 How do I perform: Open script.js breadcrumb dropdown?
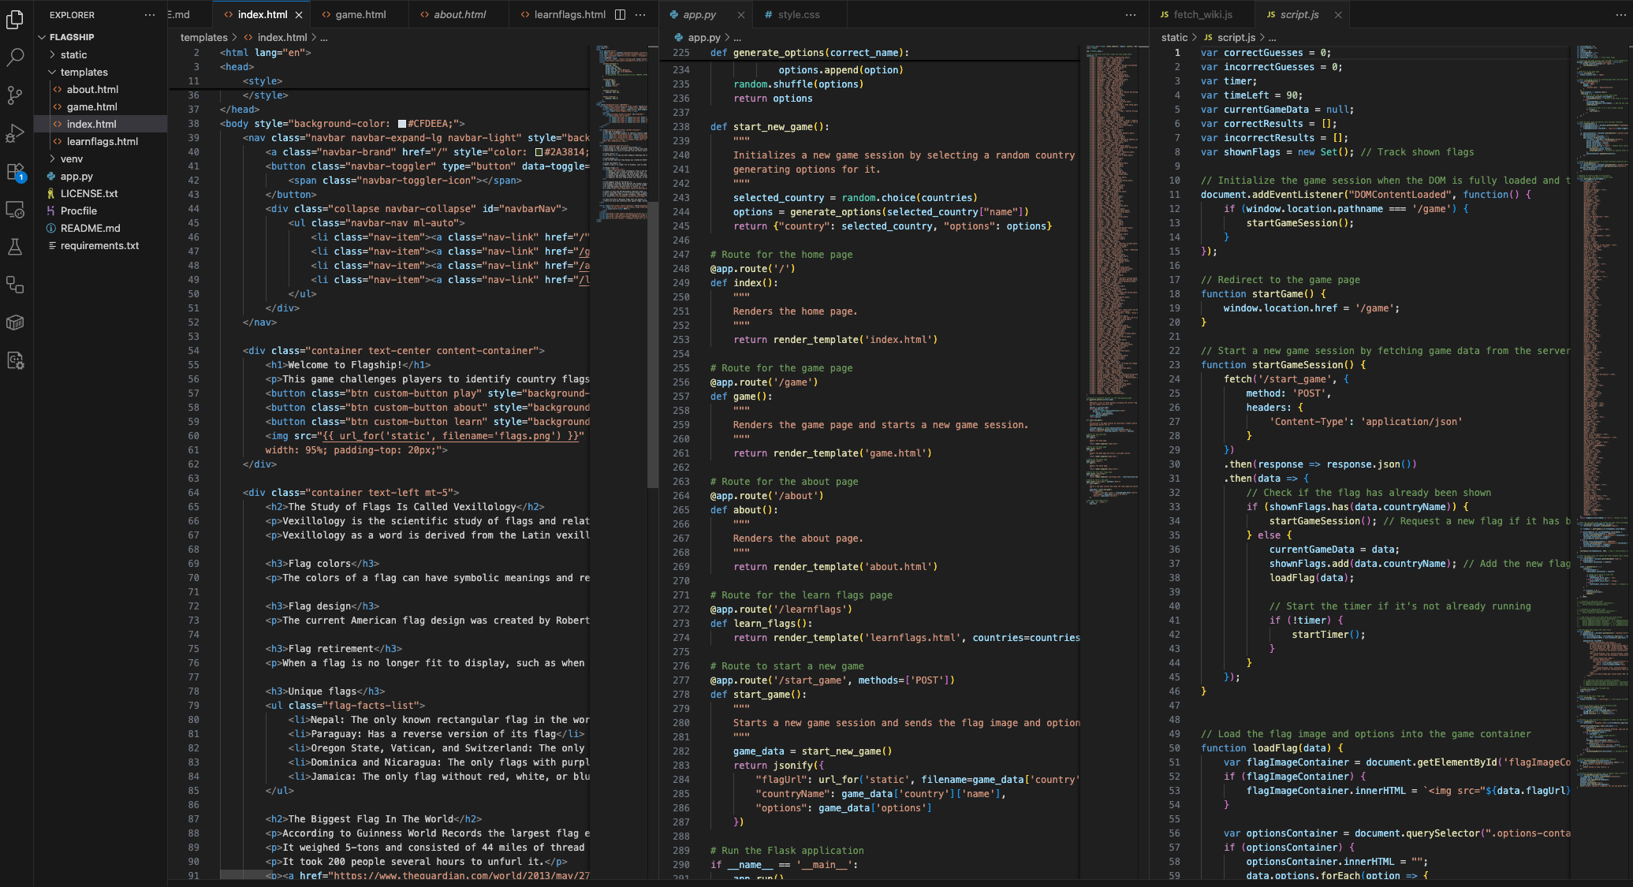pos(1236,37)
